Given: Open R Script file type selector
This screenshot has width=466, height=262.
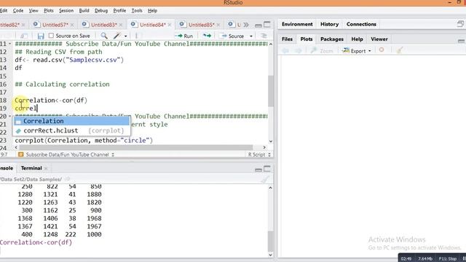Looking at the screenshot, I should [259, 154].
